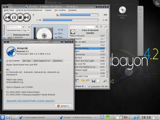Open the Список воспроизведения menu
The width and height of the screenshot is (160, 120).
29,10
